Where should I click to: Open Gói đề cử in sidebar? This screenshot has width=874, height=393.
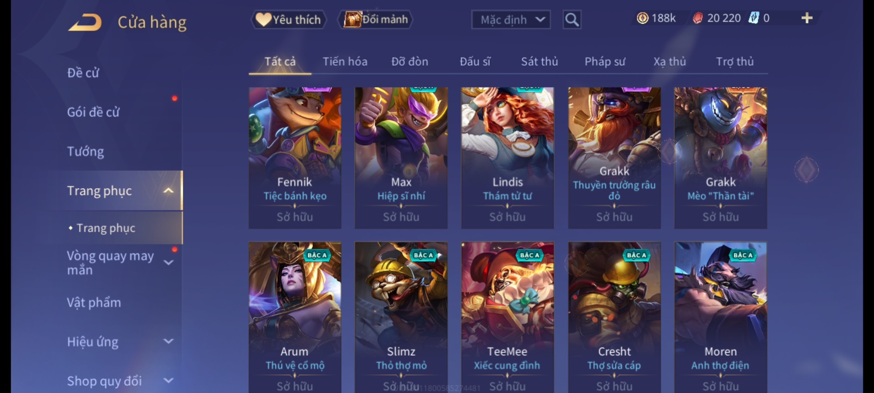93,112
